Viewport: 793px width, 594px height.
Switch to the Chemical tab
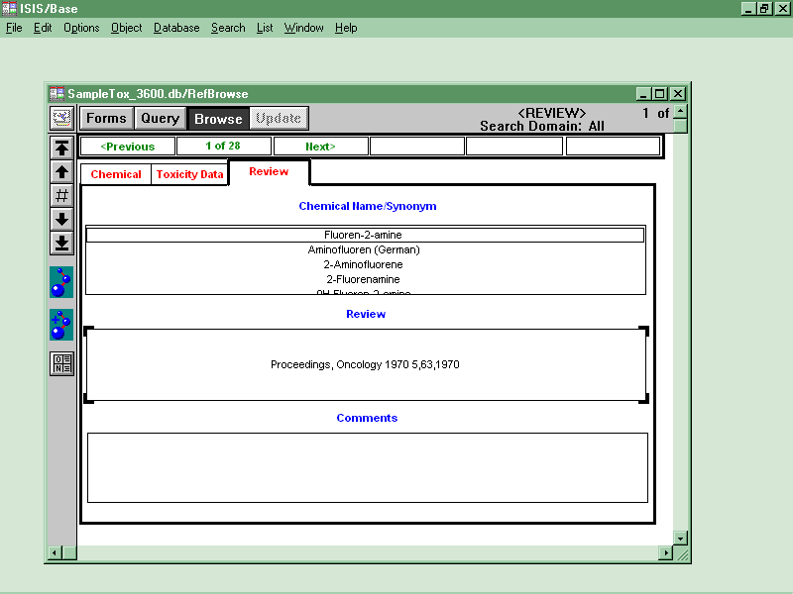pyautogui.click(x=116, y=174)
